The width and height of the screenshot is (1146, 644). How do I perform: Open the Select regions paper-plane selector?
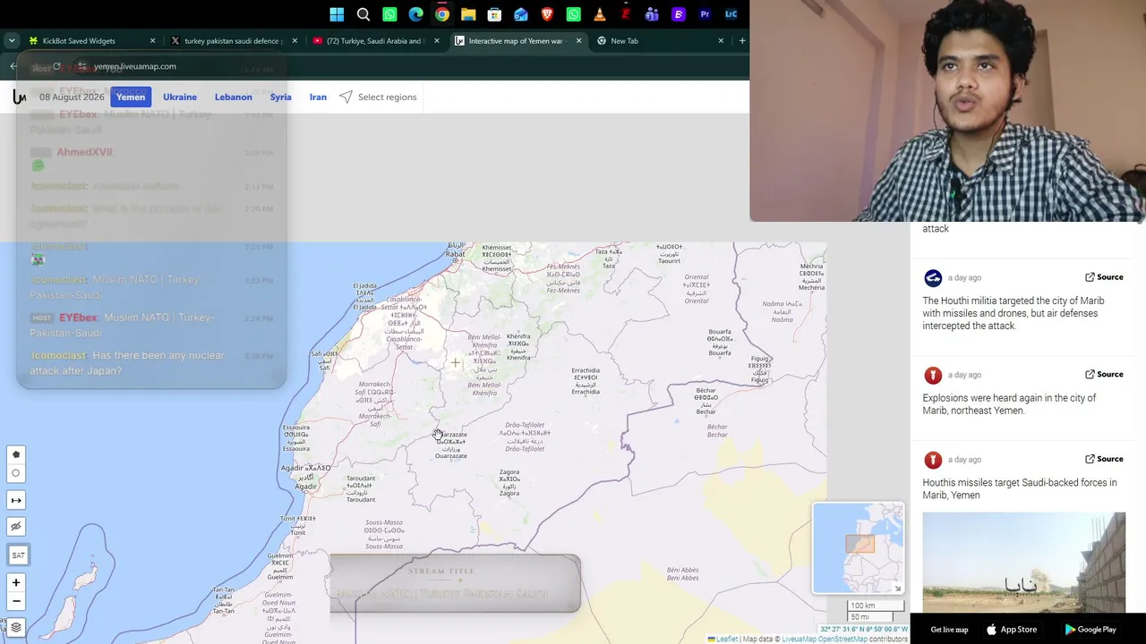click(378, 97)
